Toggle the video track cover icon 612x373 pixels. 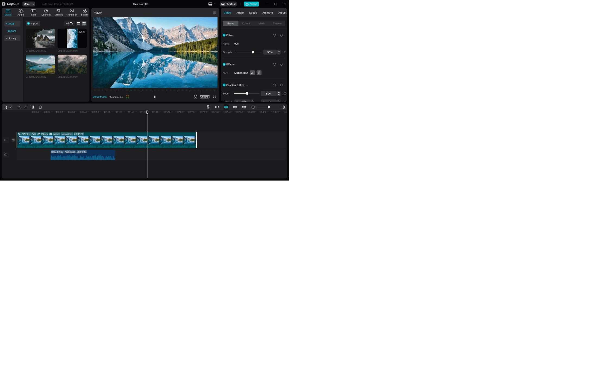(6, 140)
